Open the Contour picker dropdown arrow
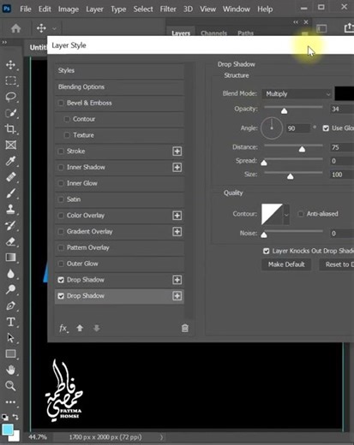Screen dimensions: 354x445 (x=286, y=214)
